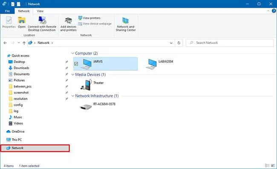Open the config folder in sidebar
Viewport: 277px width, 169px height.
click(15, 105)
